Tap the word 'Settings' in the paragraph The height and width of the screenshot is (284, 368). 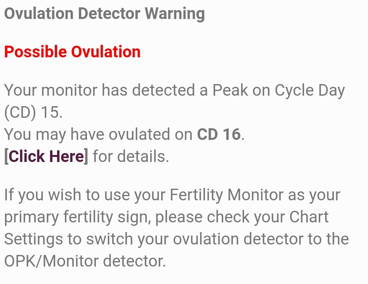click(33, 239)
